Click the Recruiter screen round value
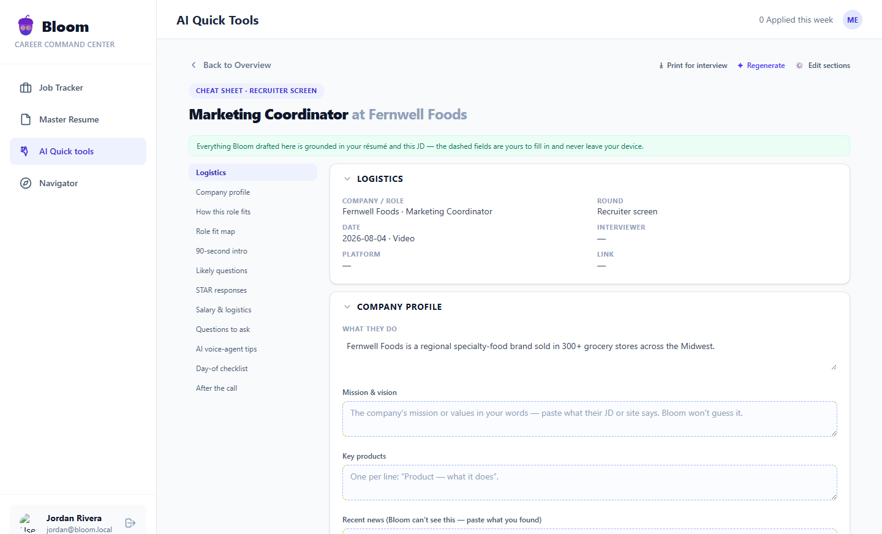Image resolution: width=882 pixels, height=534 pixels. click(627, 211)
